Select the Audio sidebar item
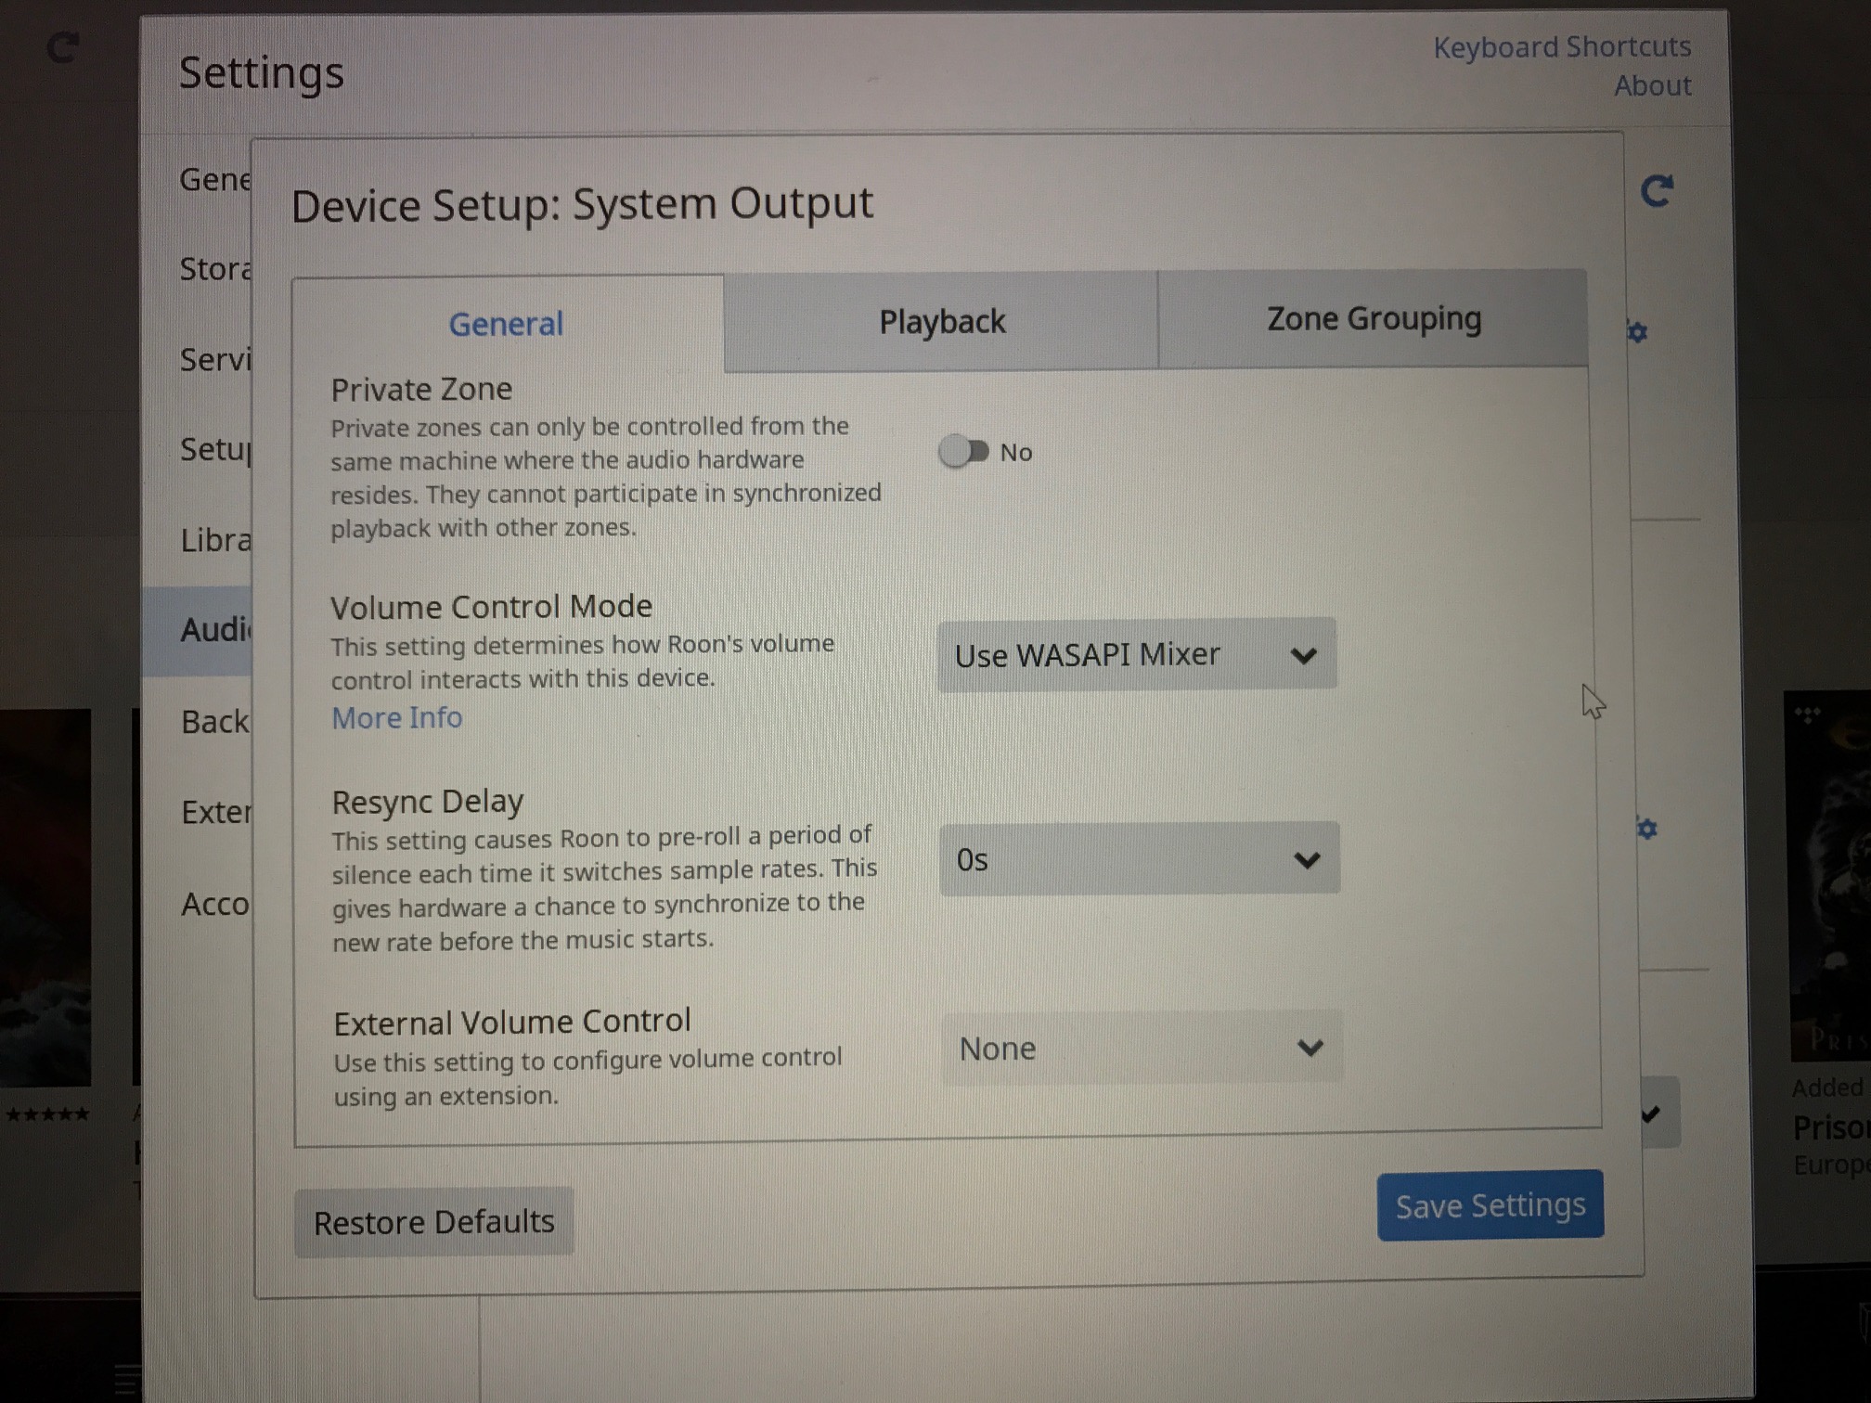This screenshot has width=1871, height=1403. [x=198, y=630]
